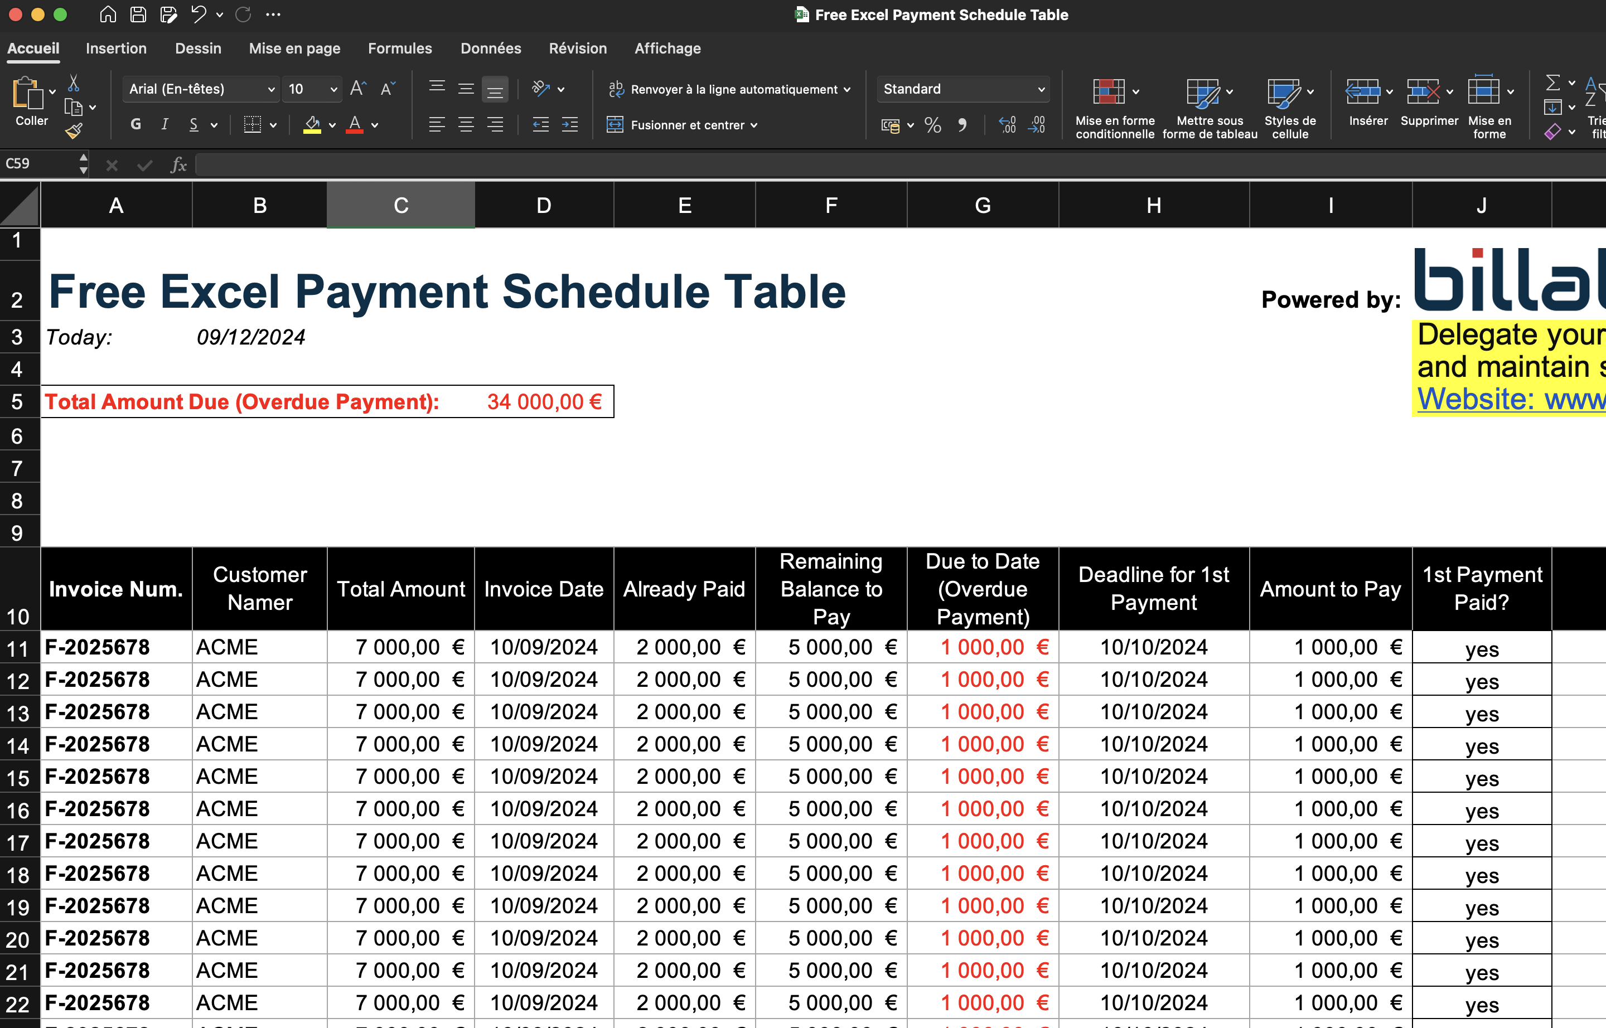Open the font color red swatch

click(x=355, y=124)
